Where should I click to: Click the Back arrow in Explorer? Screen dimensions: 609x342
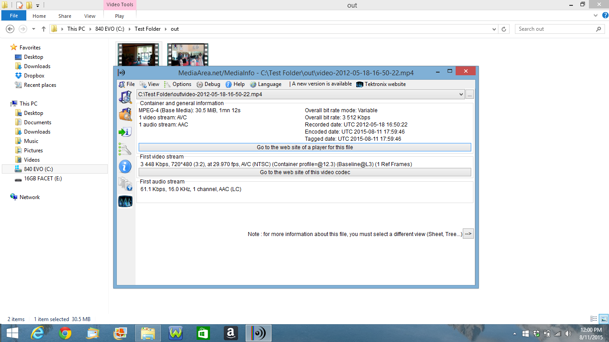10,29
